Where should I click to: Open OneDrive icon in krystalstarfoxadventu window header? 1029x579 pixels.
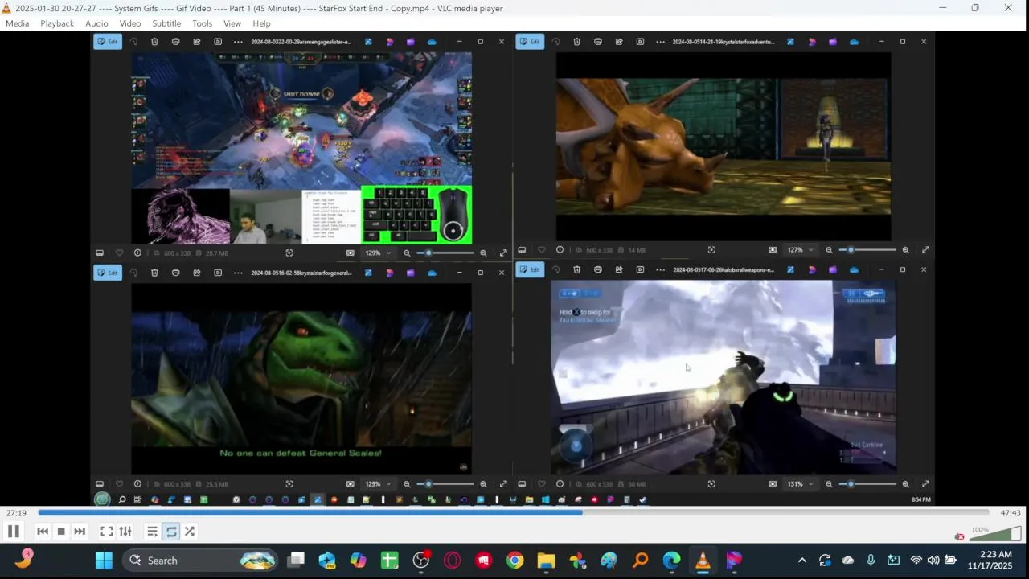[x=854, y=42]
